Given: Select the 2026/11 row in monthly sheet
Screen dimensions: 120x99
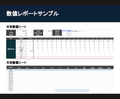Looking at the screenshot, I should (60, 87).
